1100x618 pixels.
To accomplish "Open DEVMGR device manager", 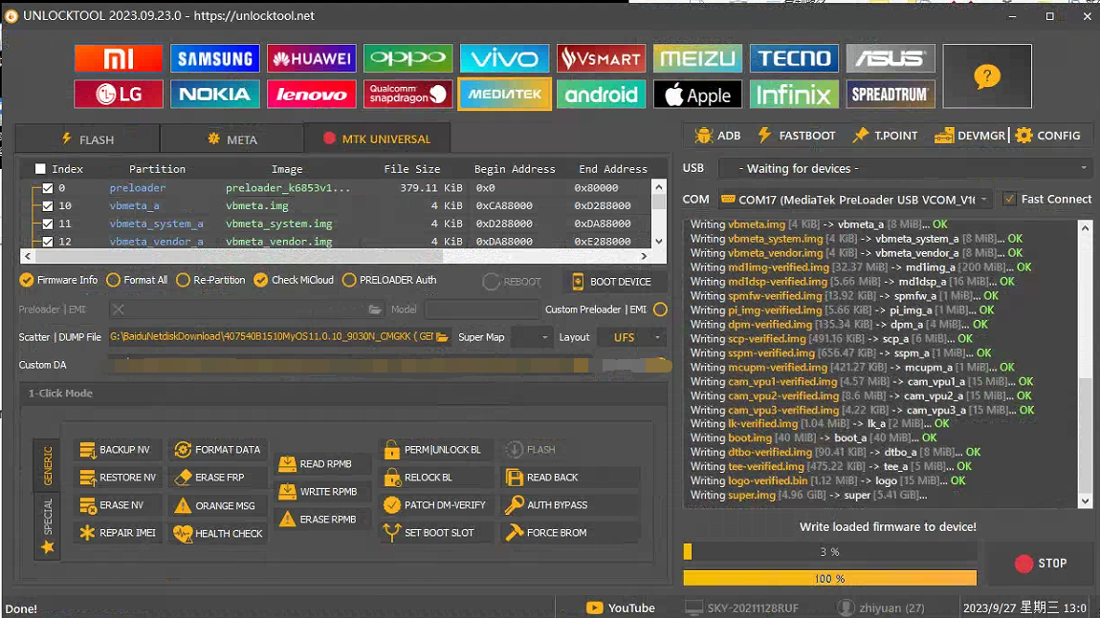I will pyautogui.click(x=970, y=136).
